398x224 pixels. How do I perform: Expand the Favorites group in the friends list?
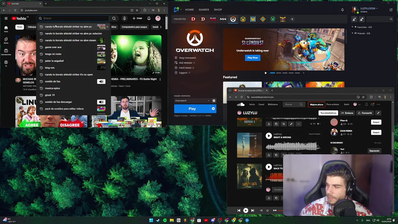[362, 27]
